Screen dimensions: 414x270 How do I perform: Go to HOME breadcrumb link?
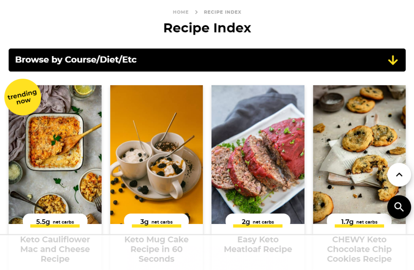coord(181,12)
